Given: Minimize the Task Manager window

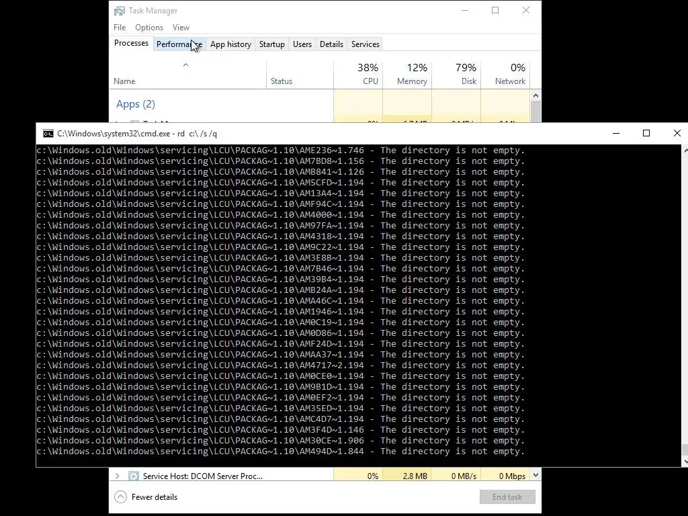Looking at the screenshot, I should tap(465, 11).
